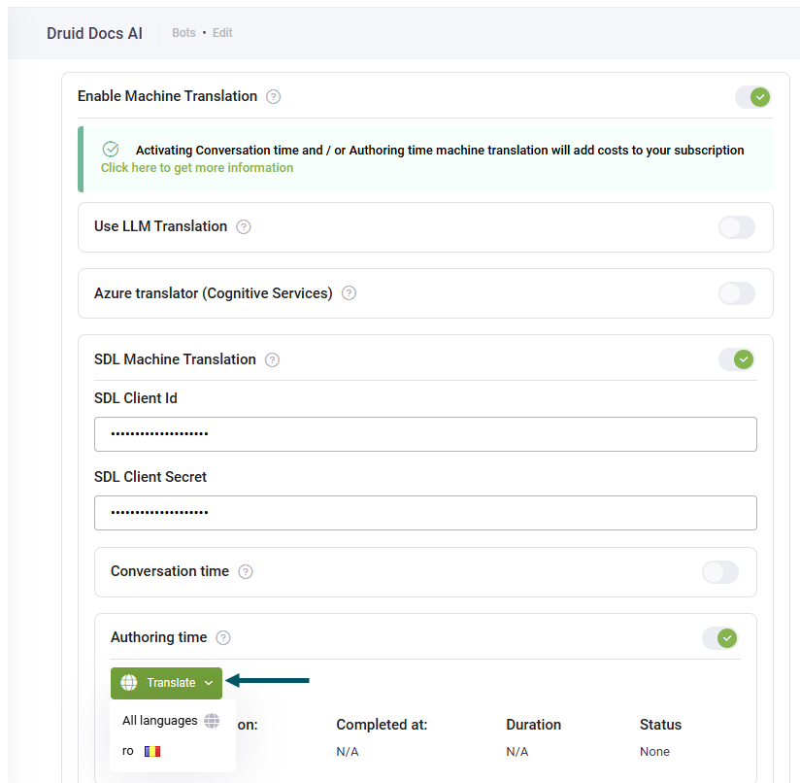The image size is (800, 783).
Task: Disable the Authoring time toggle
Action: pyautogui.click(x=719, y=638)
